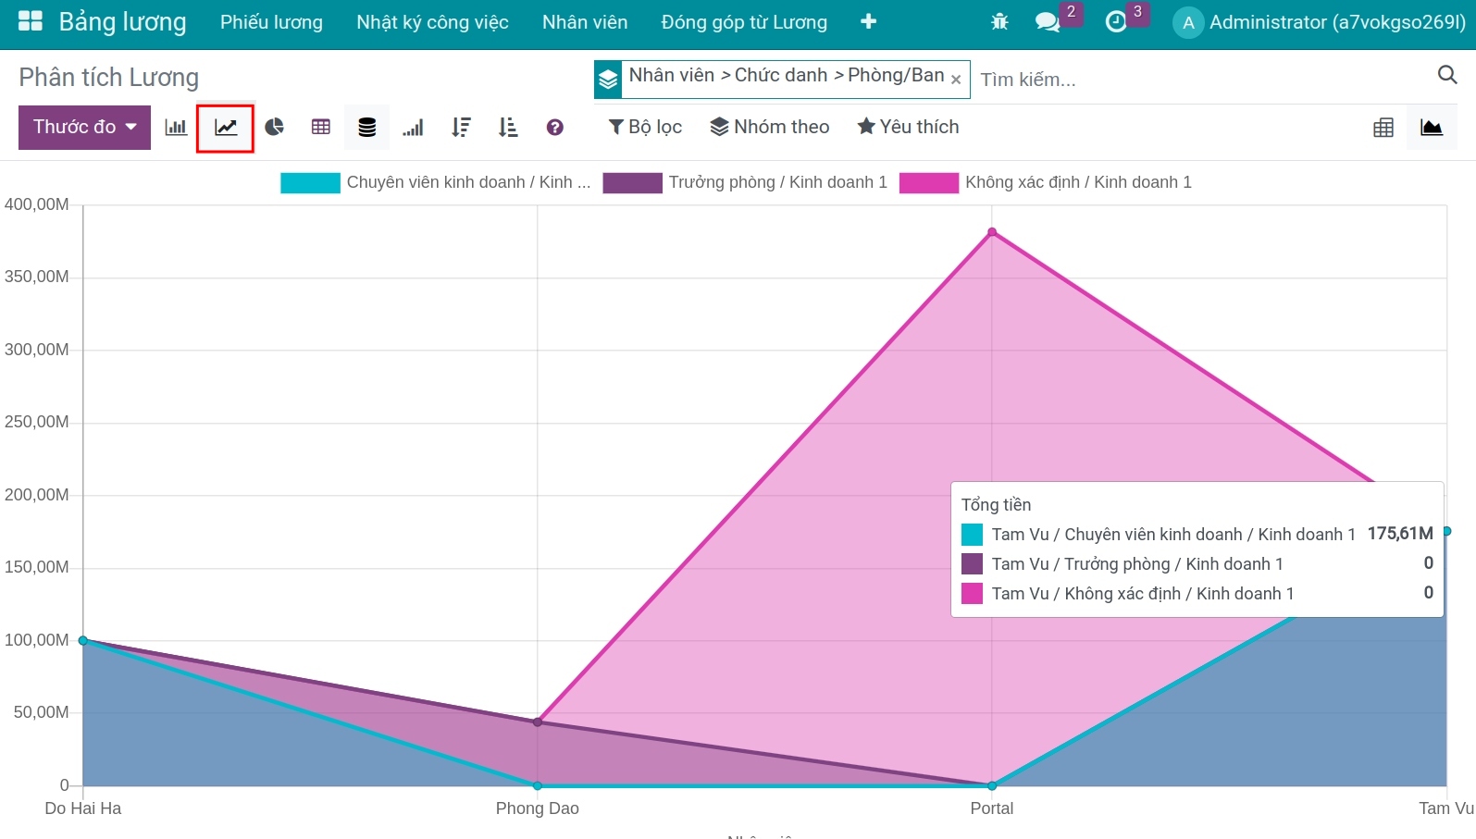Viewport: 1476px width, 839px height.
Task: Toggle the stacked chart mode
Action: pyautogui.click(x=367, y=128)
